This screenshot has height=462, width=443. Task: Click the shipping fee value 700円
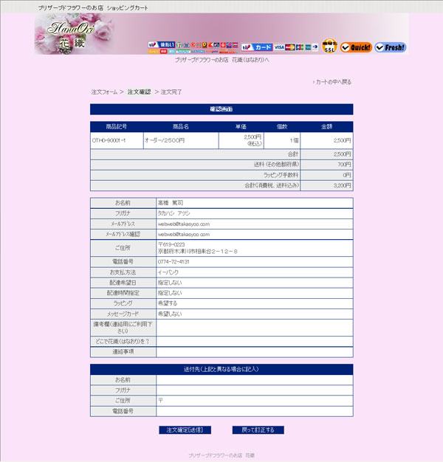344,165
